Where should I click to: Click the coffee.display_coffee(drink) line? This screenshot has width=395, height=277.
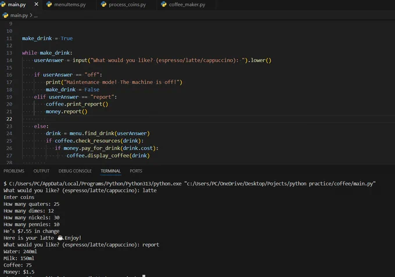(x=108, y=156)
